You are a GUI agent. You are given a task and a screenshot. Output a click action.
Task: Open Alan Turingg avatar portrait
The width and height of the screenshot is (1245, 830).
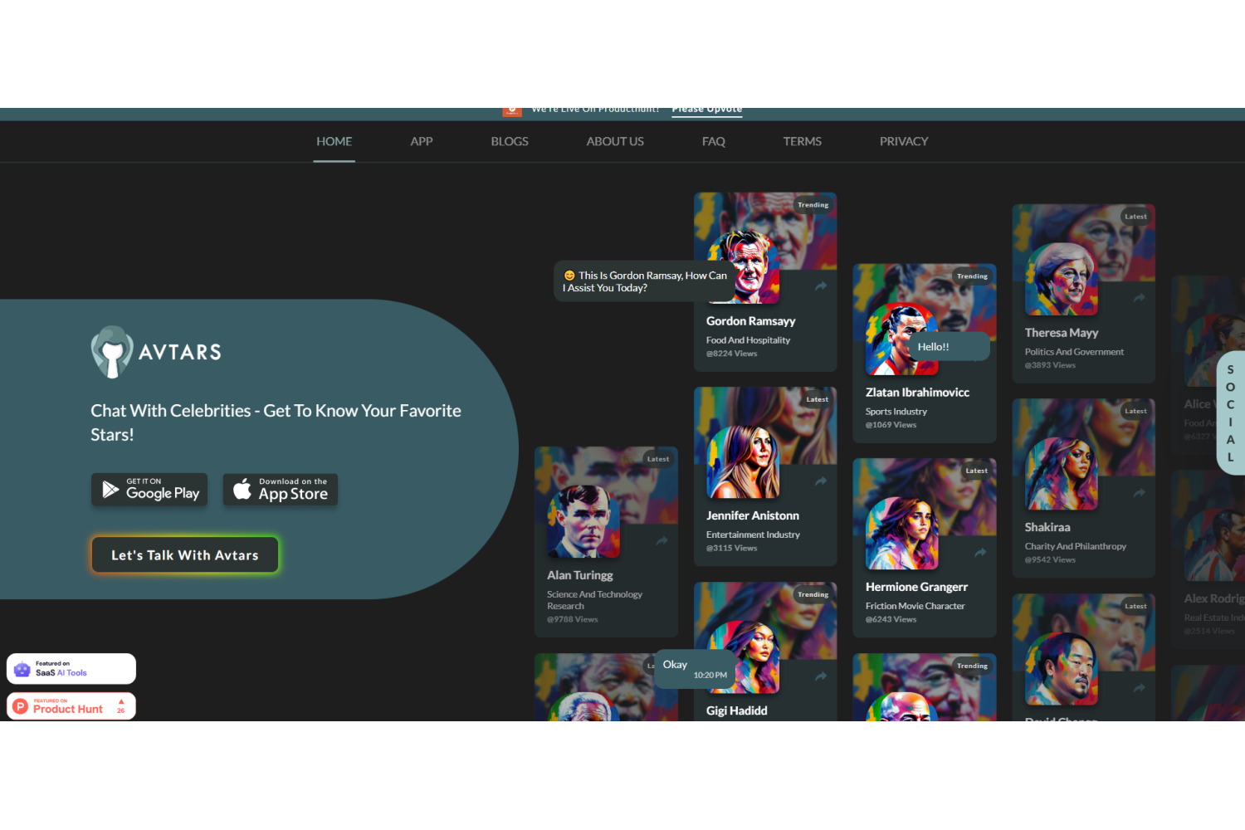[583, 522]
